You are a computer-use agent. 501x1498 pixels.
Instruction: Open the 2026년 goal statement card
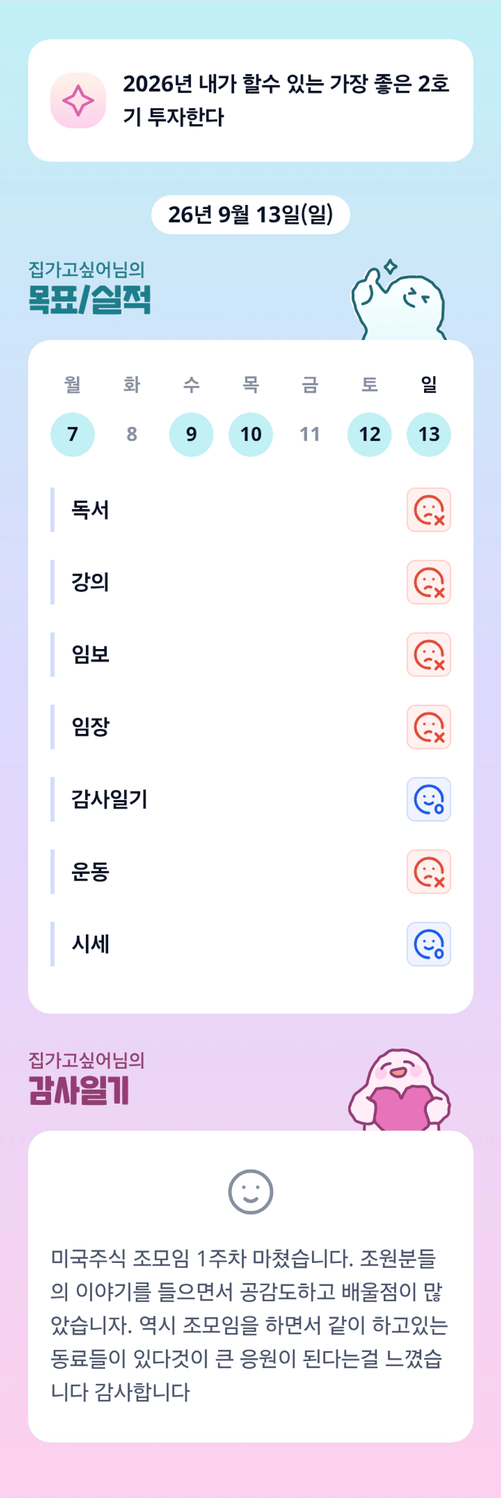pos(251,101)
